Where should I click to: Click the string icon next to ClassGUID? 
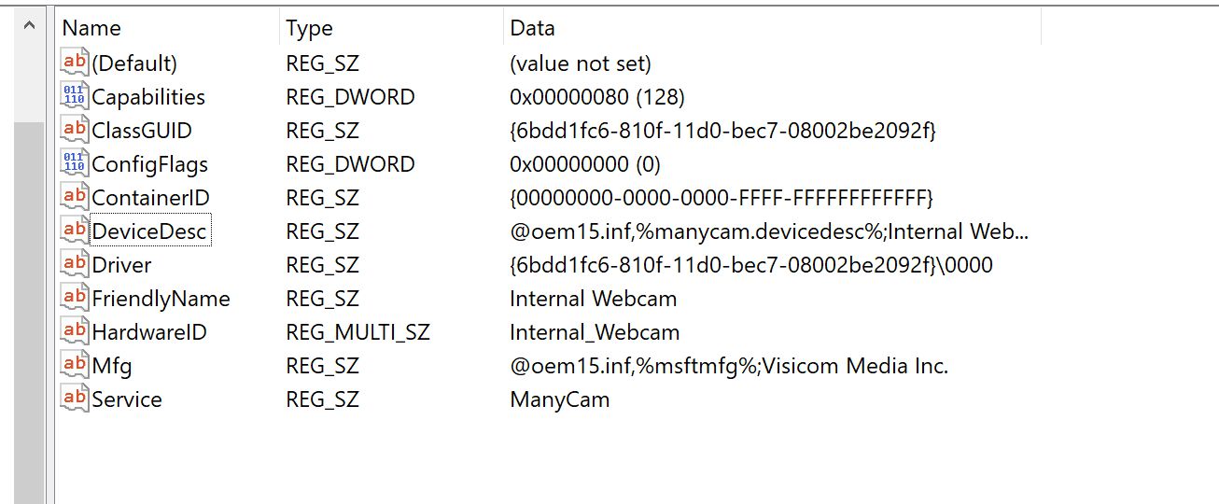74,131
